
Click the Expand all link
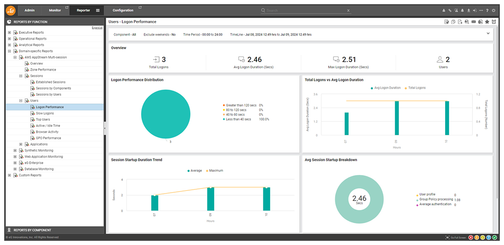pyautogui.click(x=97, y=28)
